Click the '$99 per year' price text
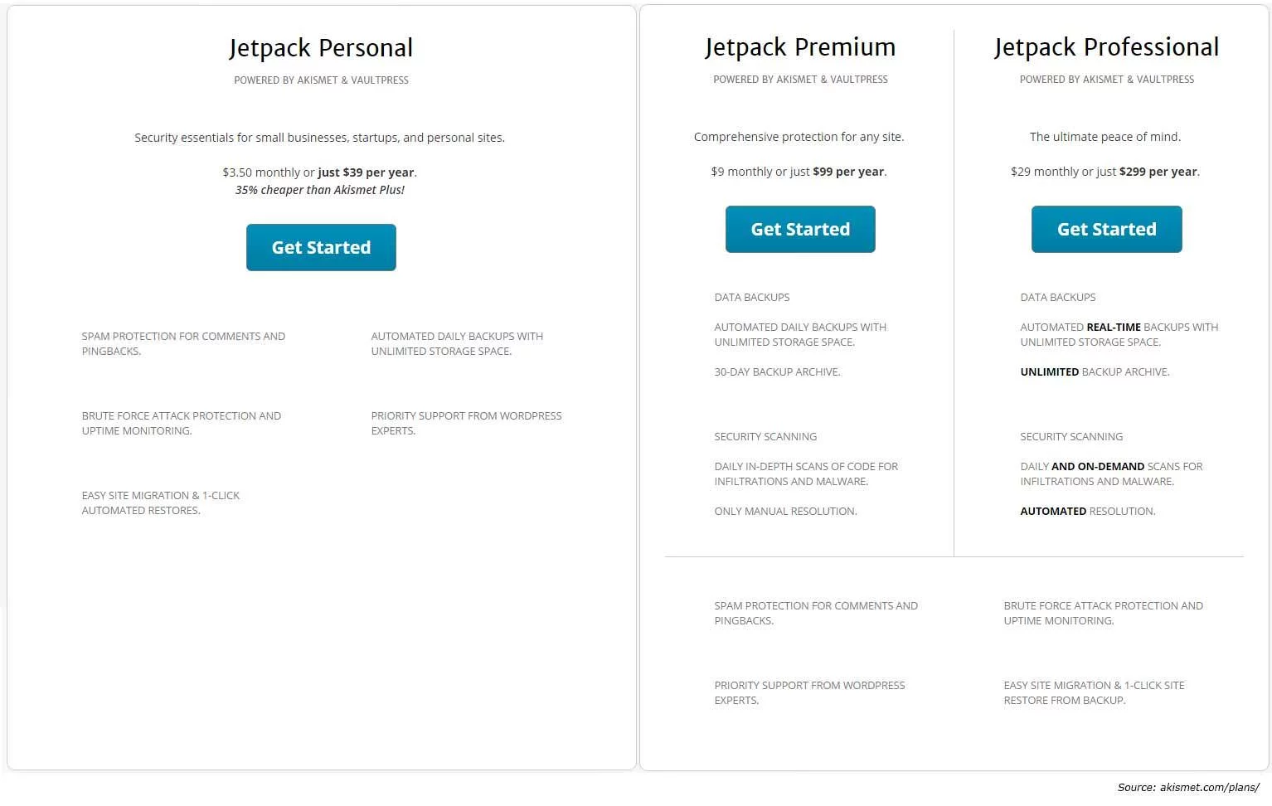Image resolution: width=1272 pixels, height=806 pixels. pyautogui.click(x=848, y=172)
